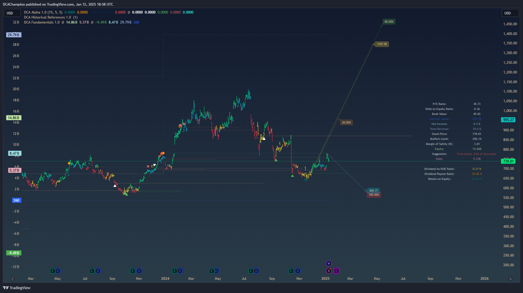Click the 200.00 price scale label
The width and height of the screenshot is (523, 293).
509,265
